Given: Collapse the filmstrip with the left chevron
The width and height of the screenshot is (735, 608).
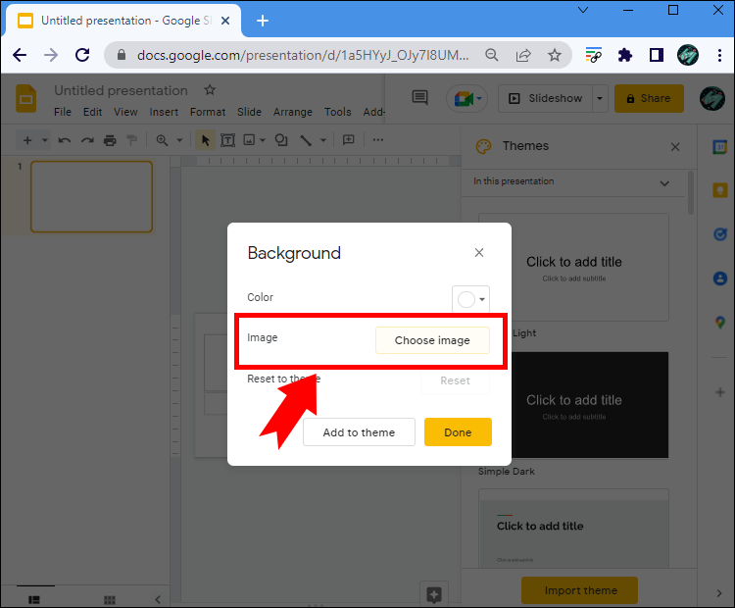Looking at the screenshot, I should 158,599.
